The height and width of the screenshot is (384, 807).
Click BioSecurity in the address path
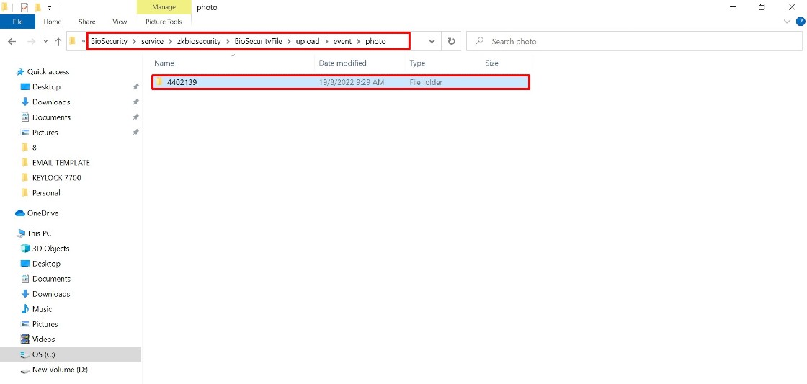109,41
